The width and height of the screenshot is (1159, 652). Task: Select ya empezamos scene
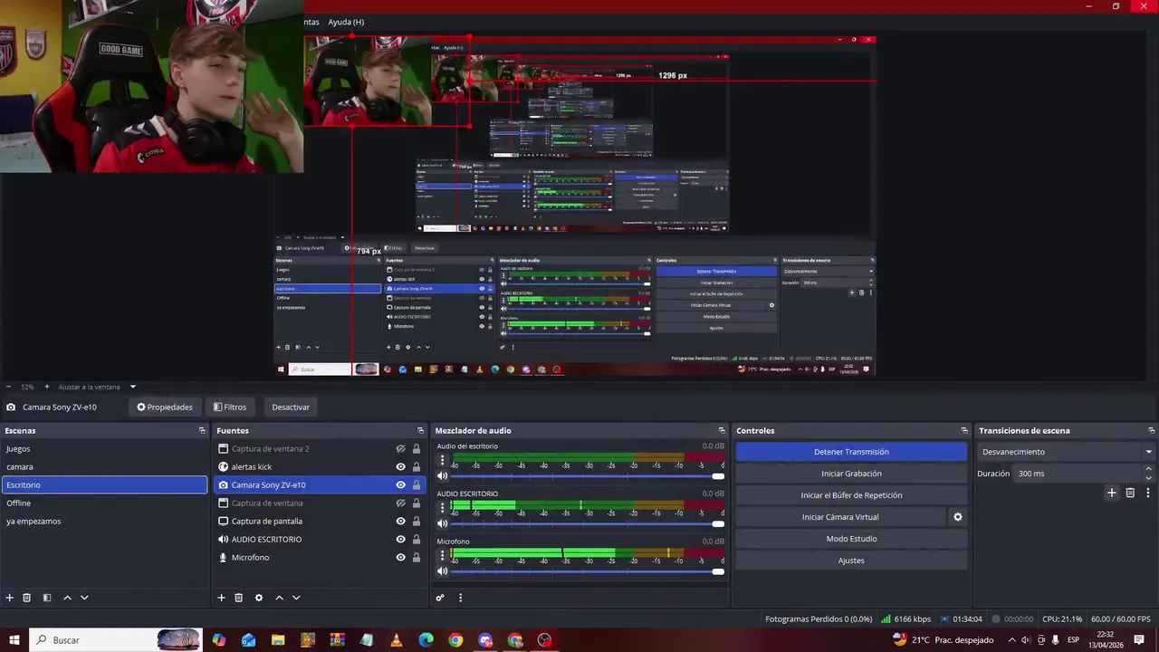click(104, 522)
